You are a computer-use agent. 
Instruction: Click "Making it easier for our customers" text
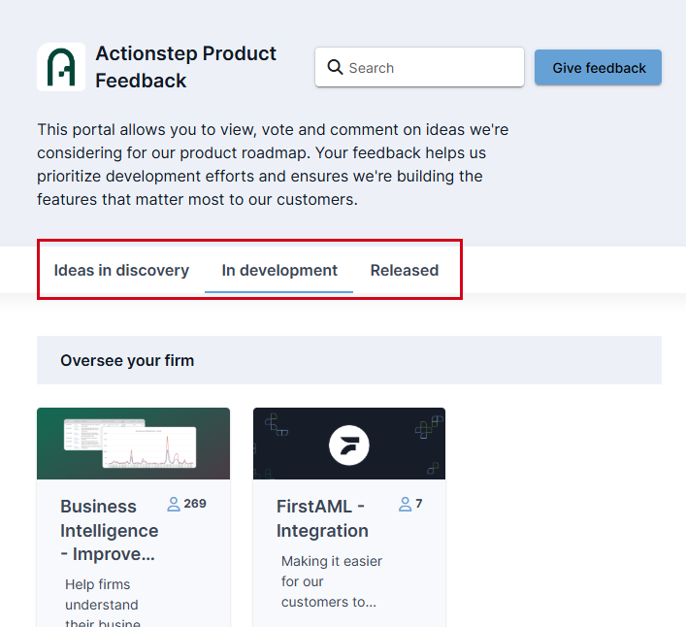click(332, 581)
